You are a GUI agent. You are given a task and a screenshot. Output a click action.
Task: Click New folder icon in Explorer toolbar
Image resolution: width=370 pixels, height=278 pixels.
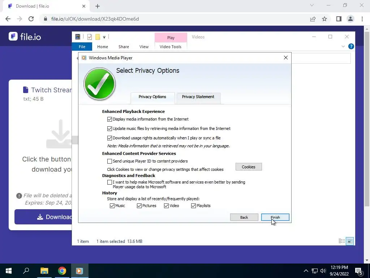(98, 37)
